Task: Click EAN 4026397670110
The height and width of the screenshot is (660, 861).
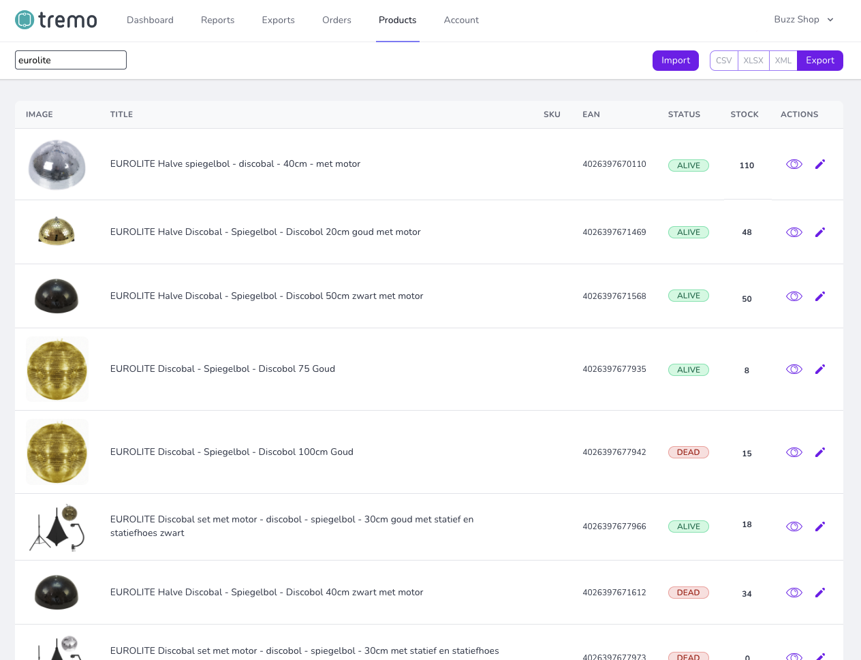Action: click(x=614, y=164)
